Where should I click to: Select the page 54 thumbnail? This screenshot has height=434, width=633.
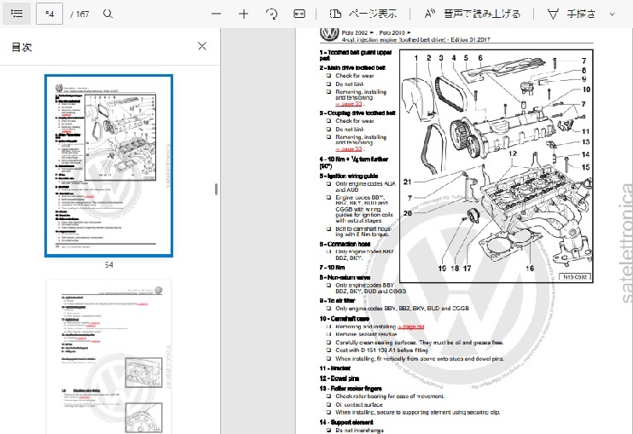point(108,165)
